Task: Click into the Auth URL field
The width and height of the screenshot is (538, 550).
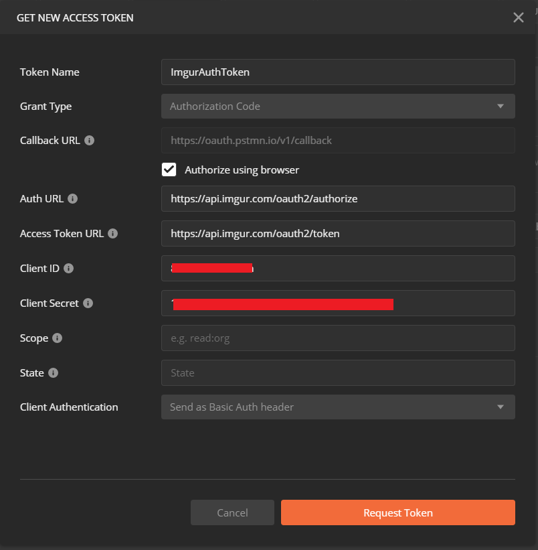Action: point(338,198)
